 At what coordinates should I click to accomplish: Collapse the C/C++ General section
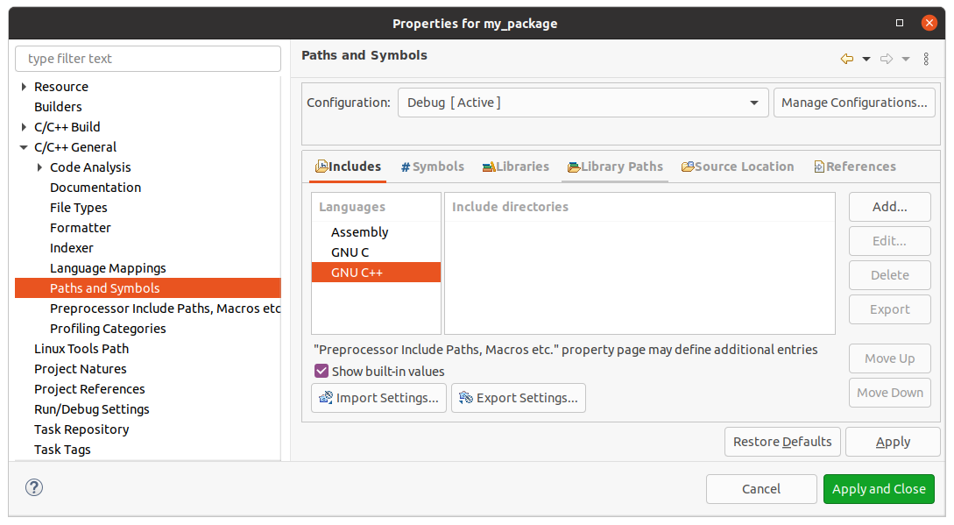click(23, 146)
